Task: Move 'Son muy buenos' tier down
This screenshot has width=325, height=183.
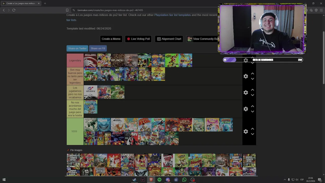Action: 252,79
